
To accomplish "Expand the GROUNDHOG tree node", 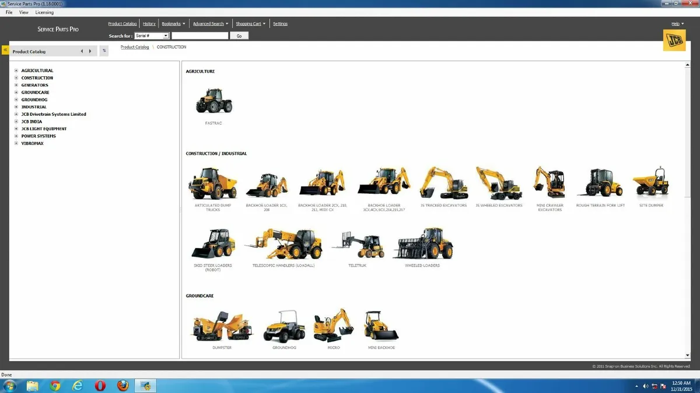I will pos(16,100).
